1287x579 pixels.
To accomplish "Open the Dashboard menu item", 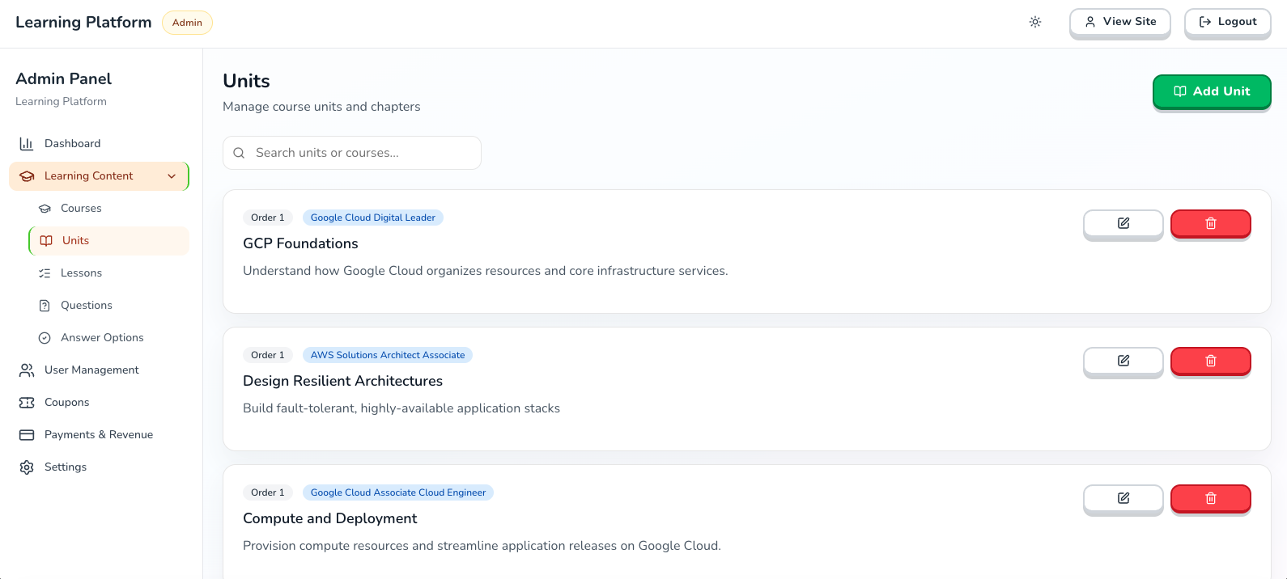I will tap(72, 144).
